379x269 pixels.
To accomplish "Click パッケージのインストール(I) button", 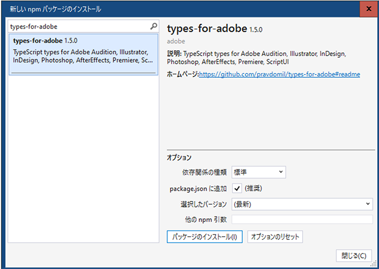I will (205, 237).
